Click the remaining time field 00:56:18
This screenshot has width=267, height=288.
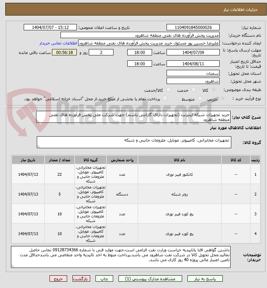pyautogui.click(x=64, y=52)
